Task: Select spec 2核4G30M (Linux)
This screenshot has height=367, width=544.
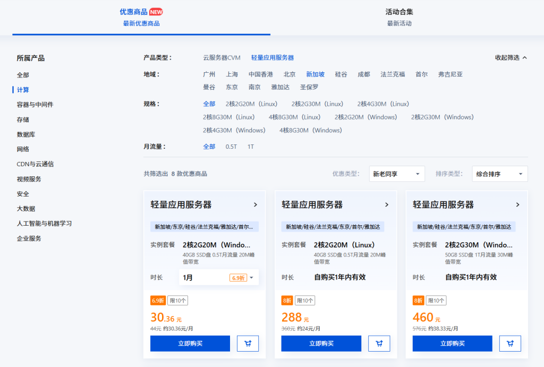Action: (x=384, y=104)
